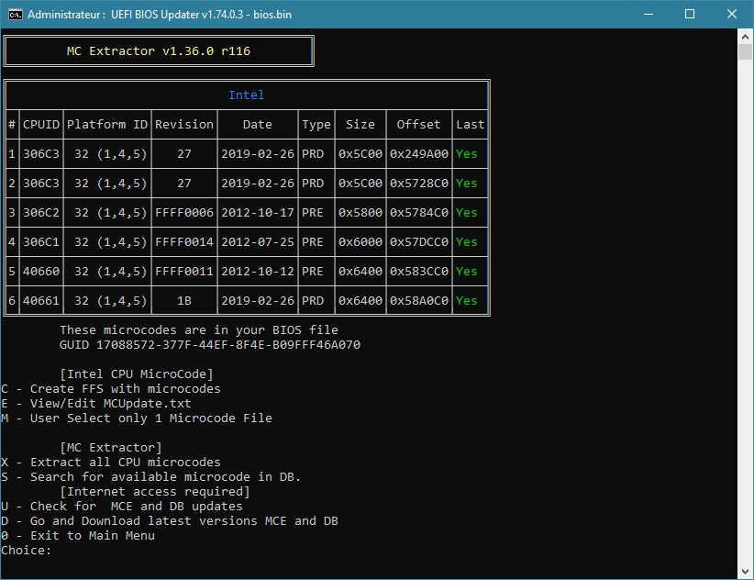Click the 'Date' column header
This screenshot has height=580, width=754.
[257, 125]
